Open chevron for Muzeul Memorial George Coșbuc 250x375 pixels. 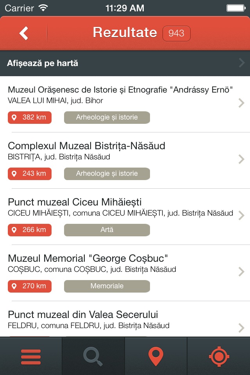point(241,272)
